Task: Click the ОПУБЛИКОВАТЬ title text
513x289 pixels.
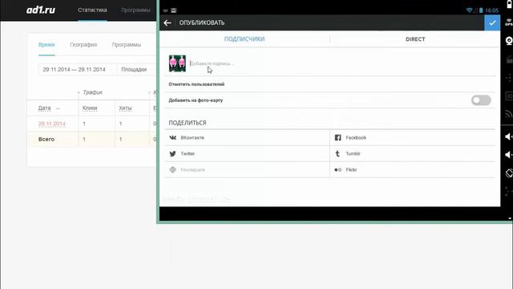Action: click(202, 22)
